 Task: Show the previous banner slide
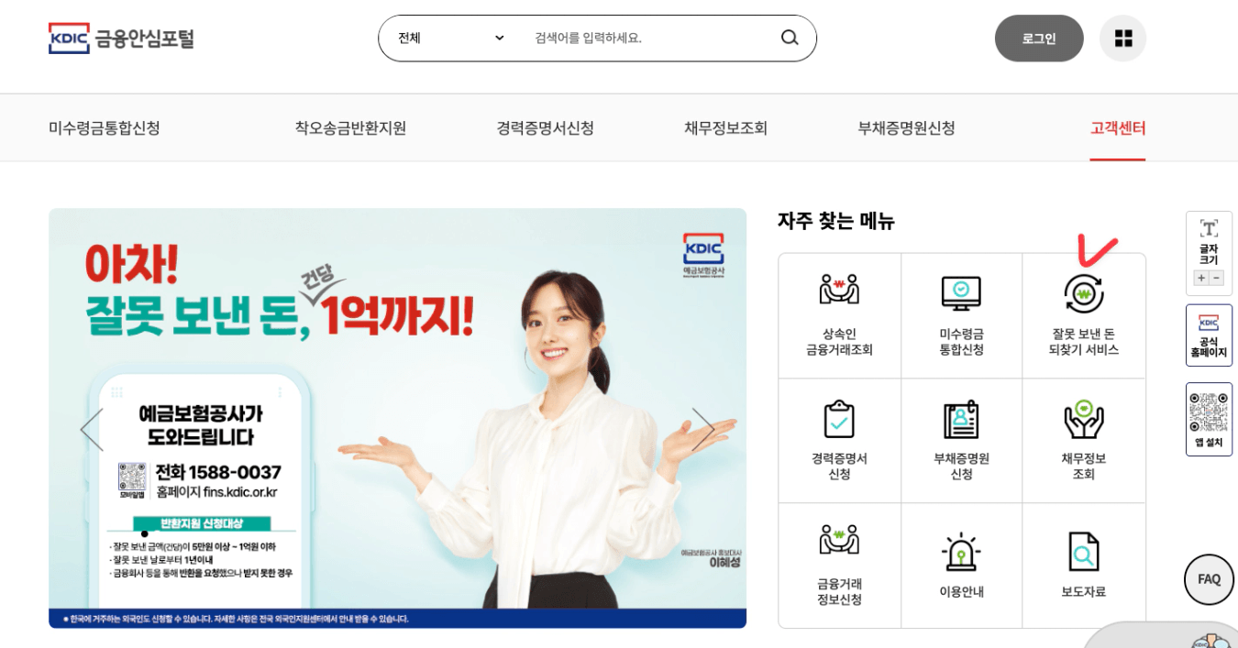click(x=92, y=429)
